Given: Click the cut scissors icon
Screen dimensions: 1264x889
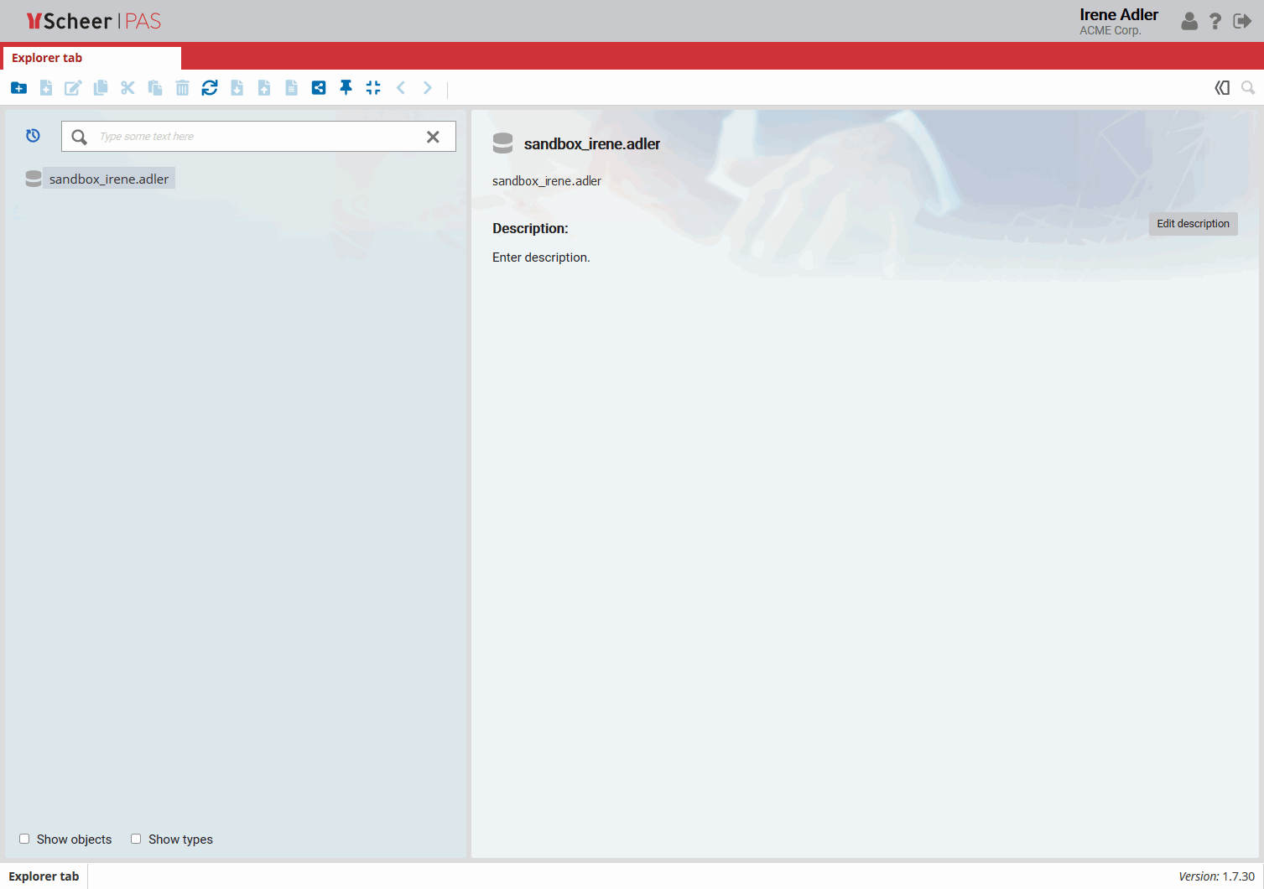Looking at the screenshot, I should click(127, 88).
